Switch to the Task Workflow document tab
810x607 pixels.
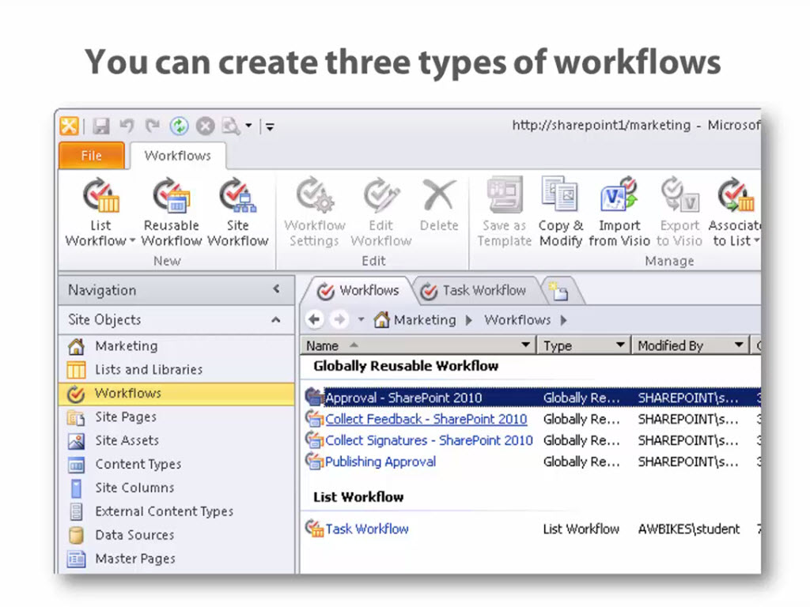click(x=475, y=291)
